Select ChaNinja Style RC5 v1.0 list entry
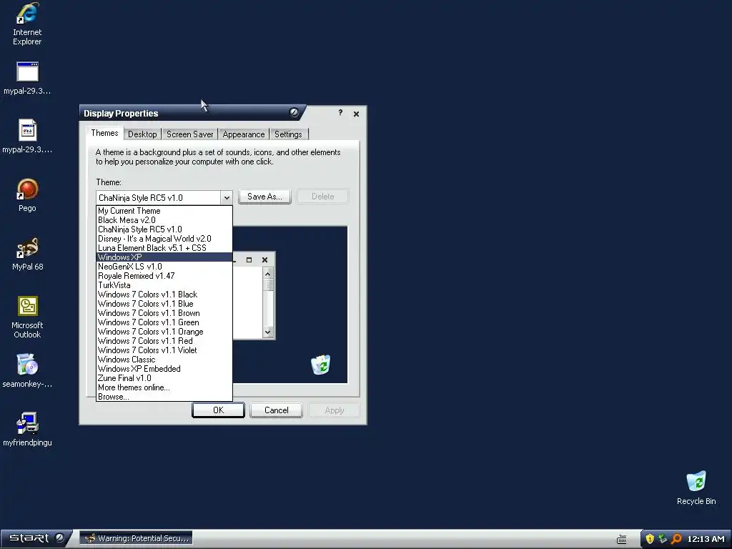The width and height of the screenshot is (732, 549). pyautogui.click(x=164, y=229)
